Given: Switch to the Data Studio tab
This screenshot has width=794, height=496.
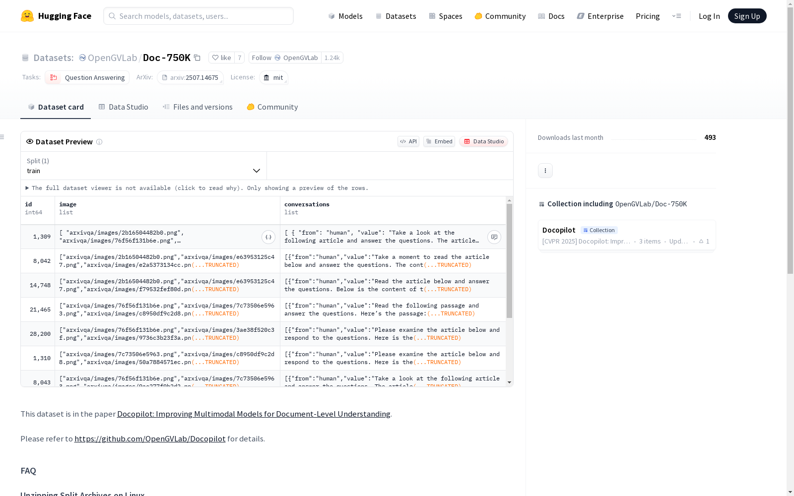Looking at the screenshot, I should (x=123, y=107).
